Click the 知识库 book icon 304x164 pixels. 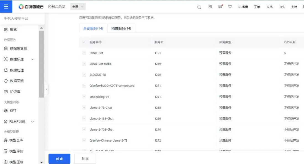point(6,92)
